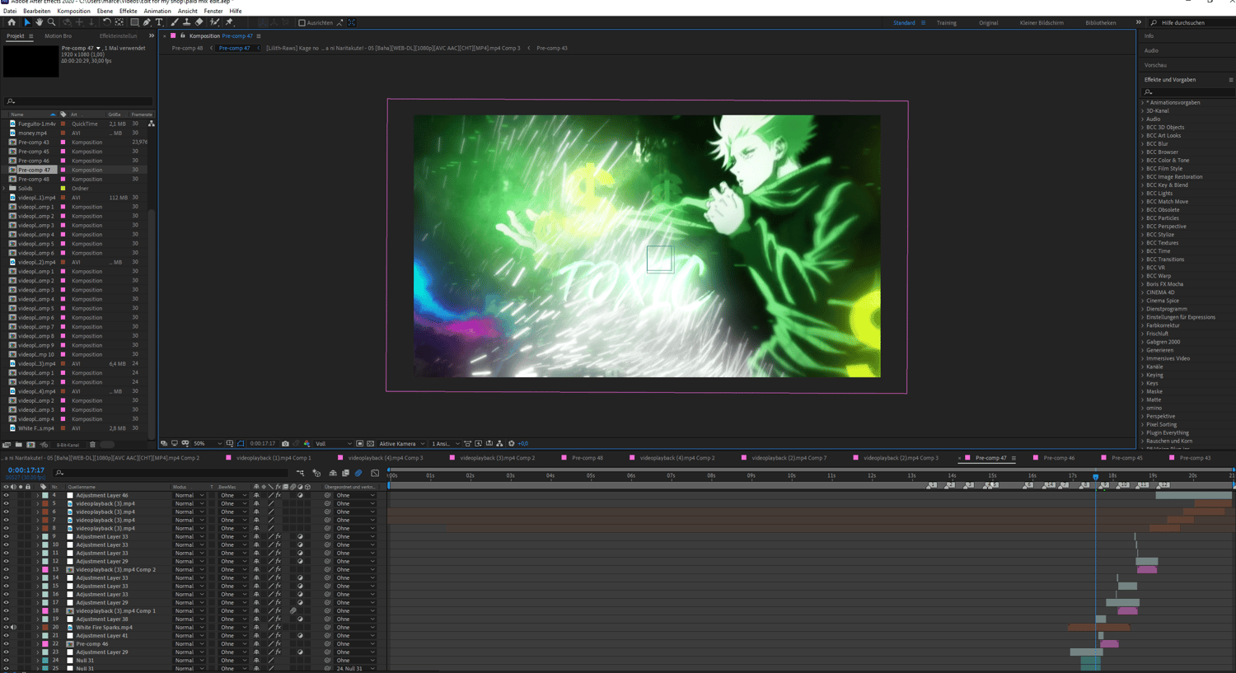The height and width of the screenshot is (673, 1236).
Task: Open the Animation menu
Action: coord(157,12)
